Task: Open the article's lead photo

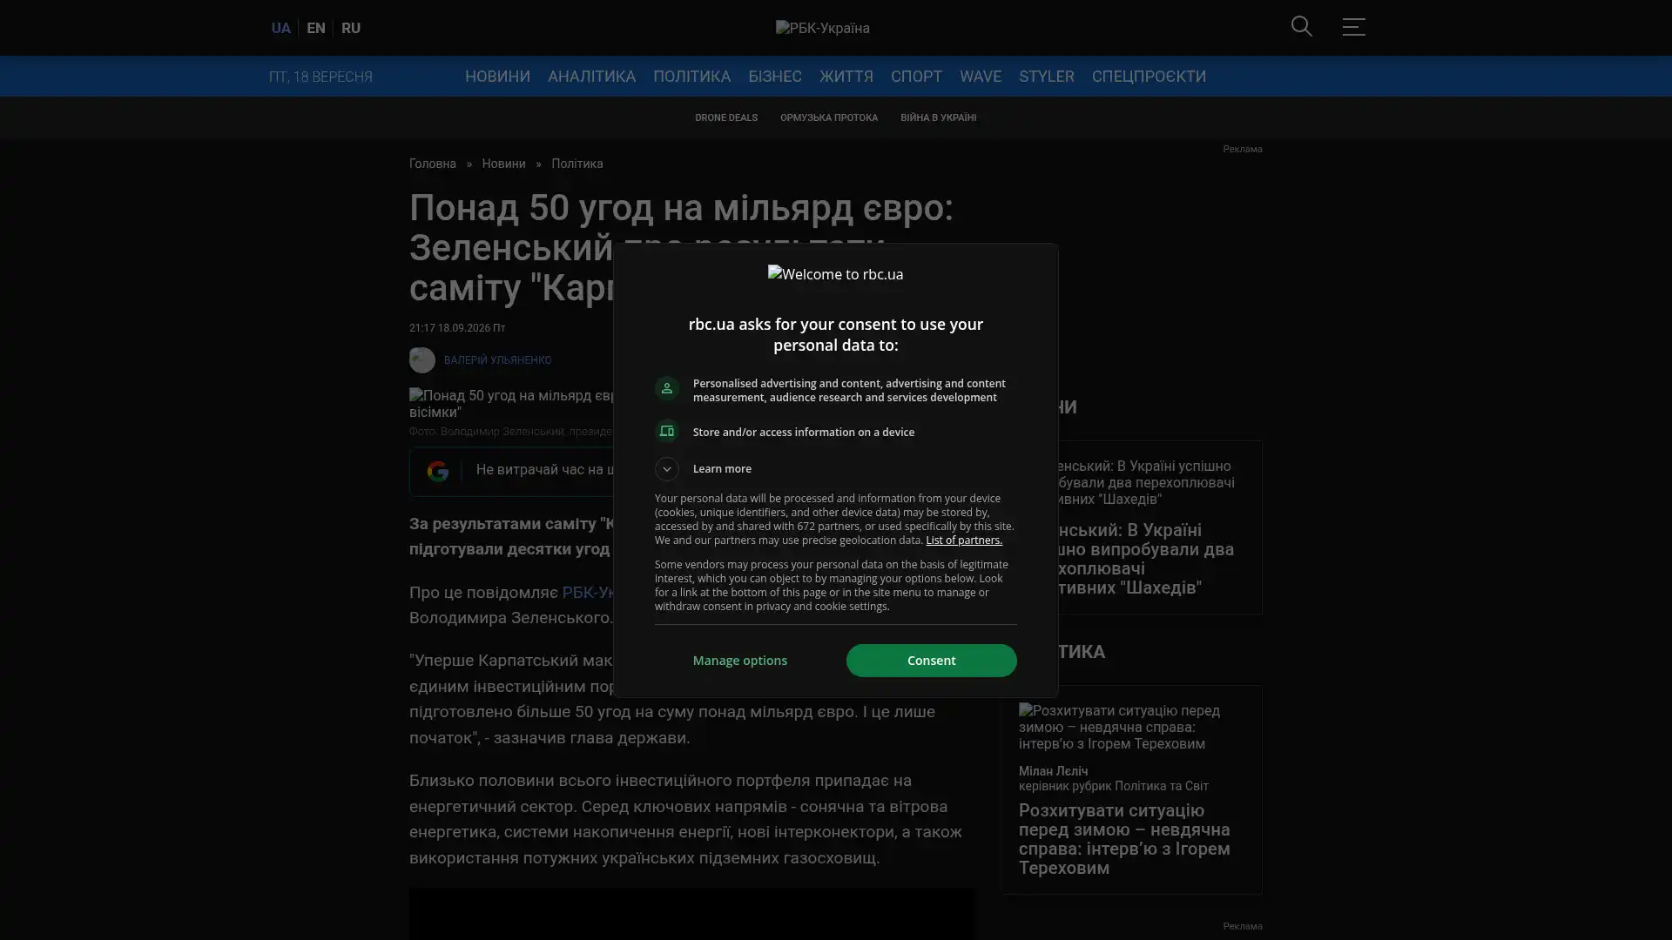Action: coord(512,404)
